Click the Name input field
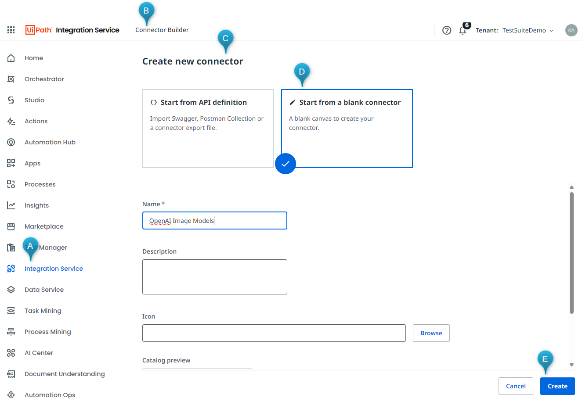Image resolution: width=582 pixels, height=398 pixels. pos(215,221)
